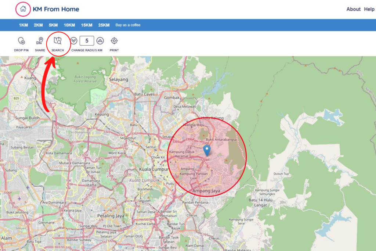Click the Buy us a coffee link
The width and height of the screenshot is (376, 251).
tap(129, 25)
